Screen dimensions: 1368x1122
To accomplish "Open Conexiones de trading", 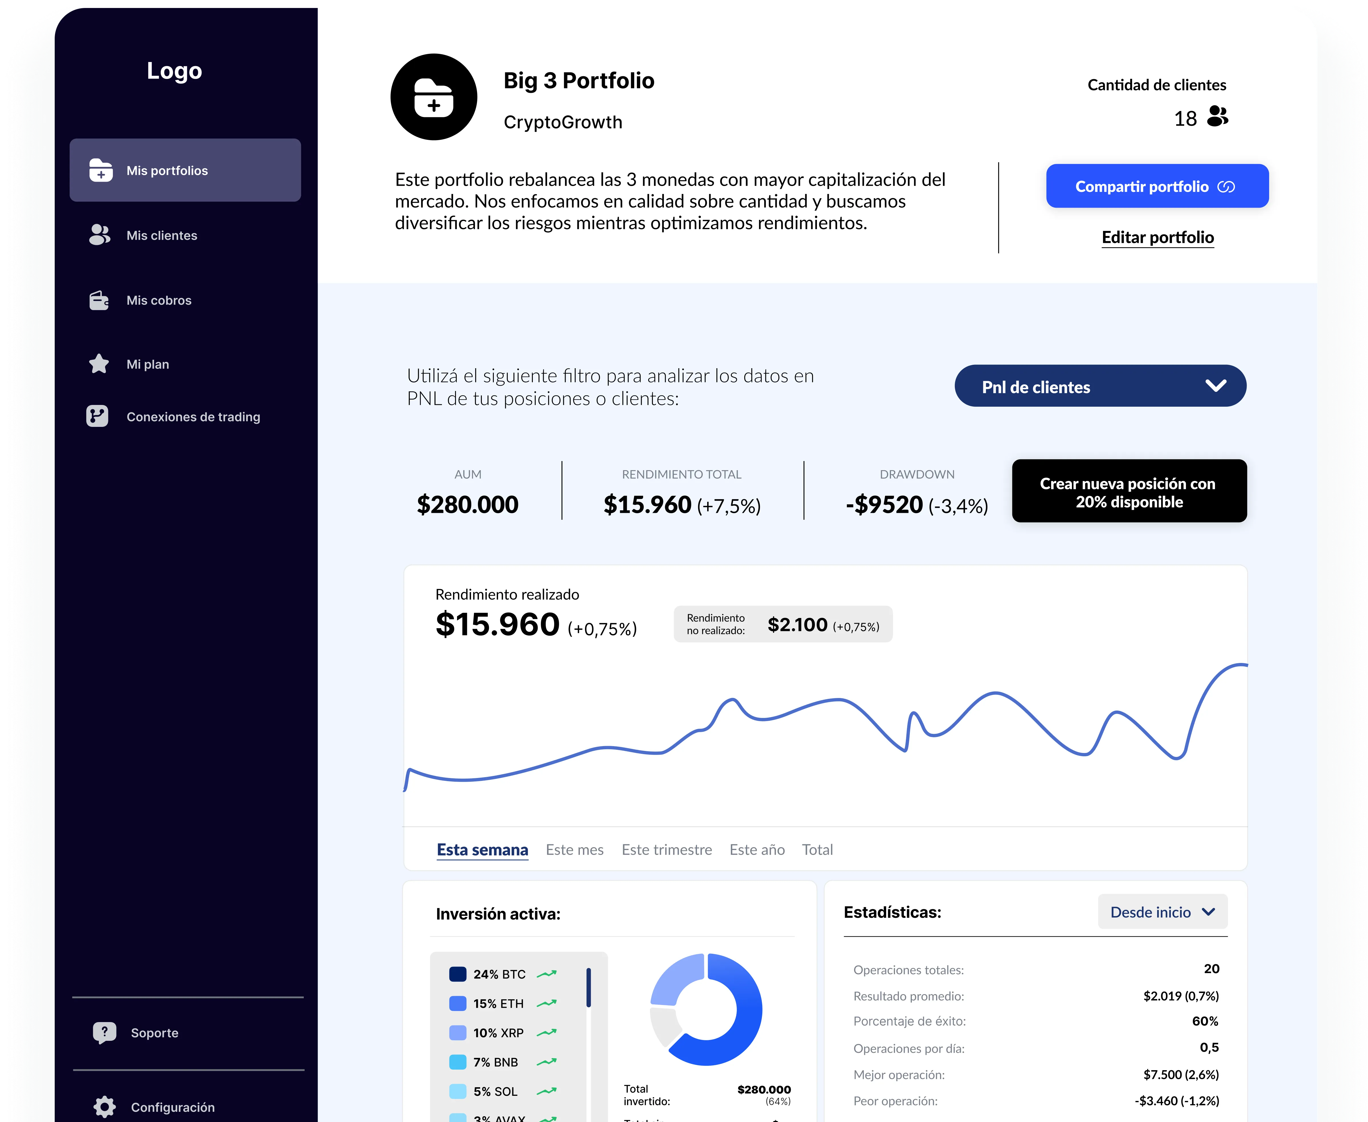I will 98,417.
